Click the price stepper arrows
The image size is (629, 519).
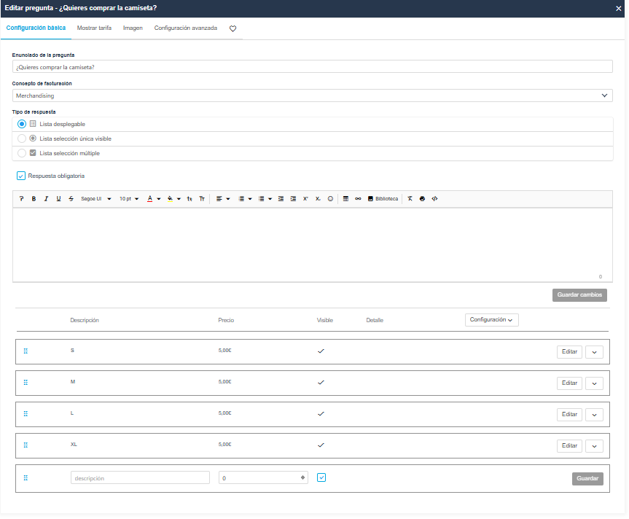[303, 477]
